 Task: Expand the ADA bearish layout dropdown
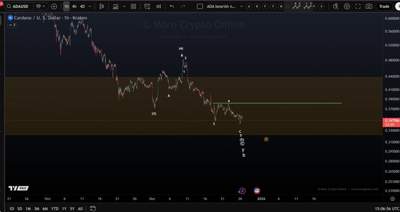[220, 6]
